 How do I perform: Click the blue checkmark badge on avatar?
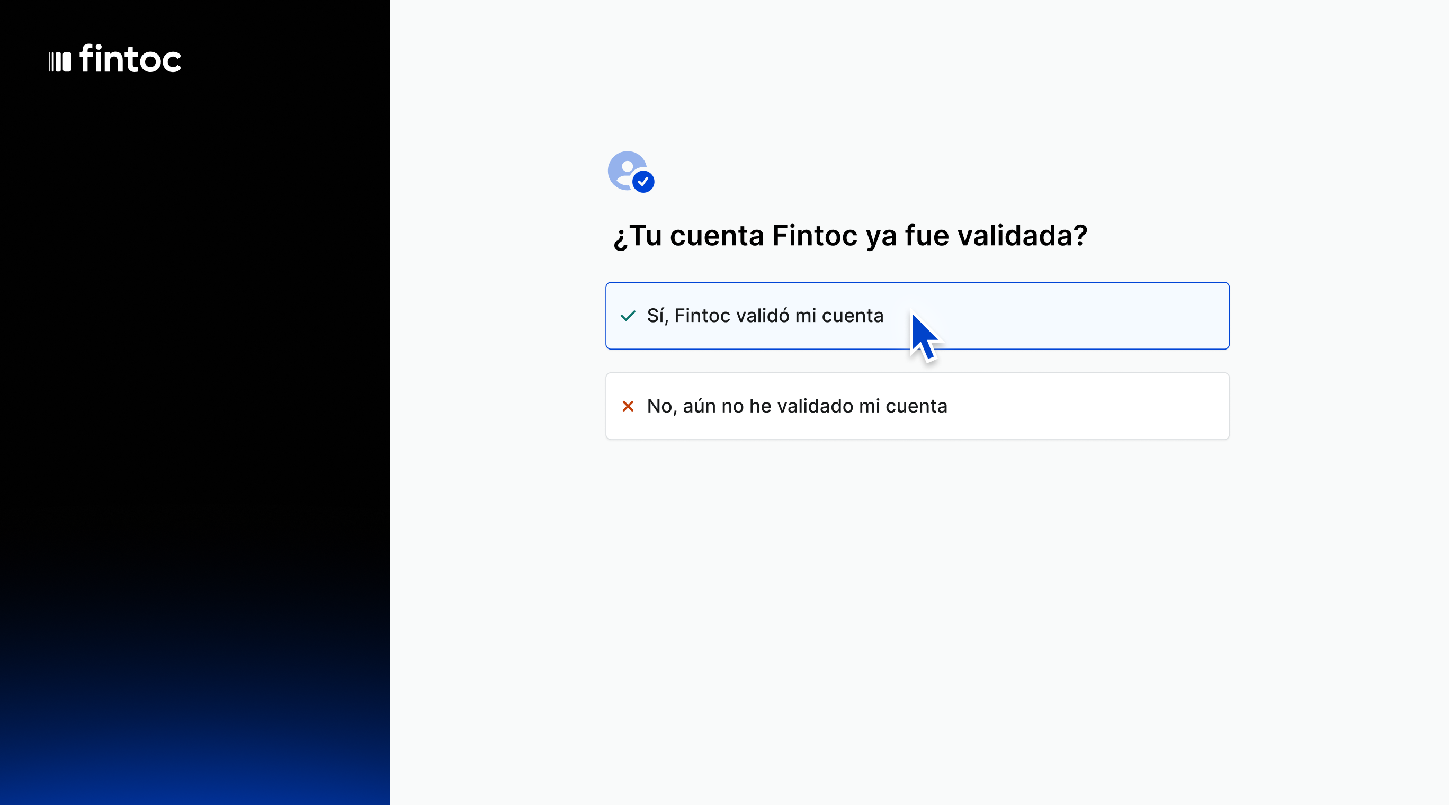point(643,182)
